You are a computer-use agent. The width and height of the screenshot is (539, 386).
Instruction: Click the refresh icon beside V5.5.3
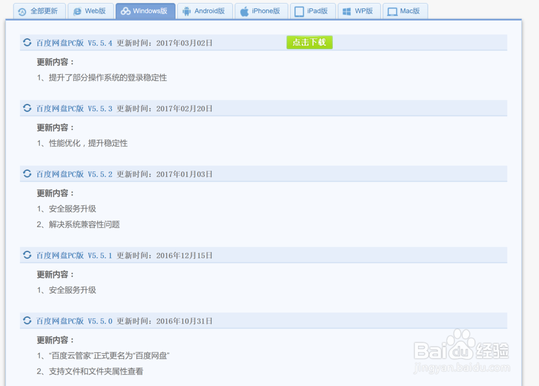27,108
